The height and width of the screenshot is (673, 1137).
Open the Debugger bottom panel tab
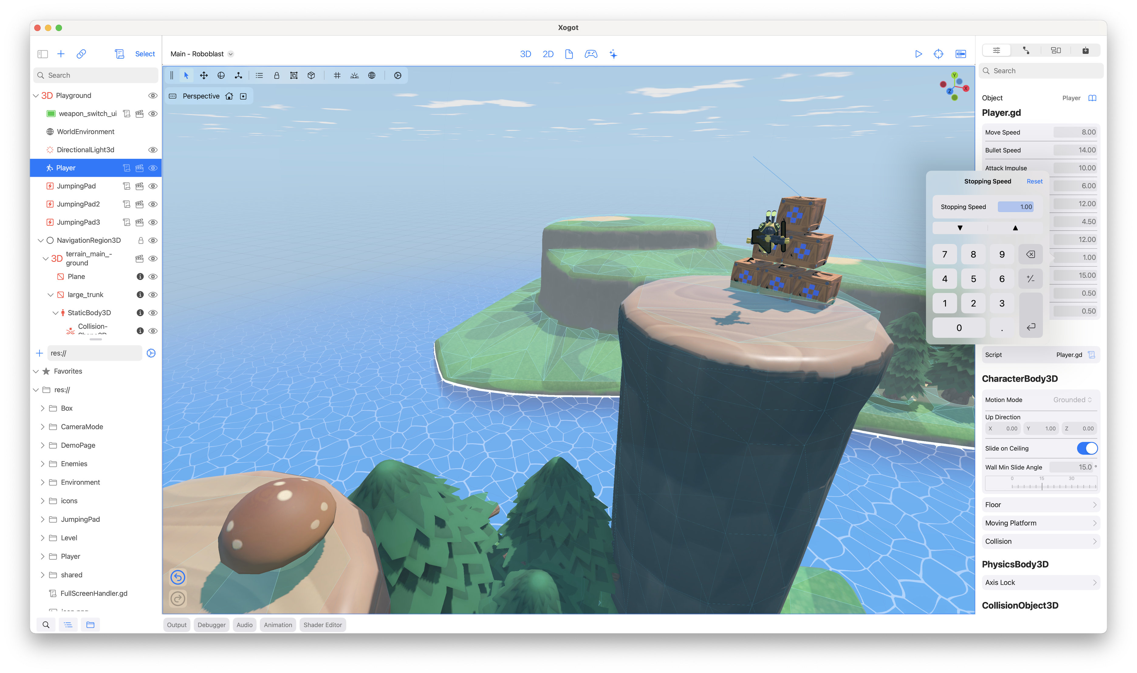211,624
